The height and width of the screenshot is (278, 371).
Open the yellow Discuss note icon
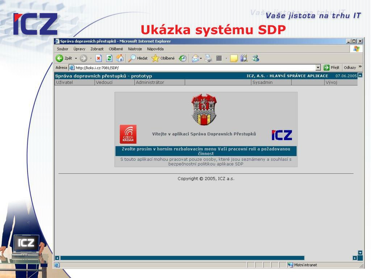coord(234,58)
